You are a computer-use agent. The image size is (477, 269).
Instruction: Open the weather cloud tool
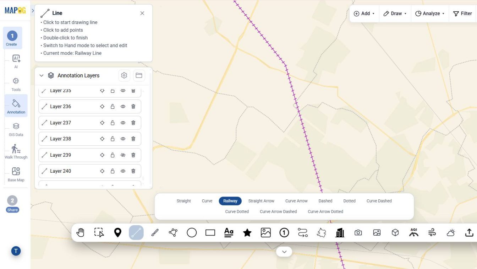[451, 233]
